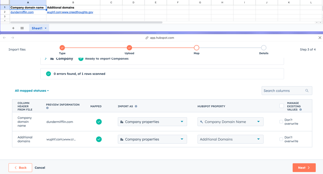Check Don't overwrite for Additional domains
Image resolution: width=323 pixels, height=174 pixels.
281,139
